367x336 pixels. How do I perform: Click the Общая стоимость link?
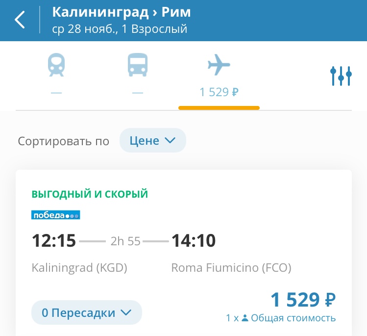(x=294, y=318)
